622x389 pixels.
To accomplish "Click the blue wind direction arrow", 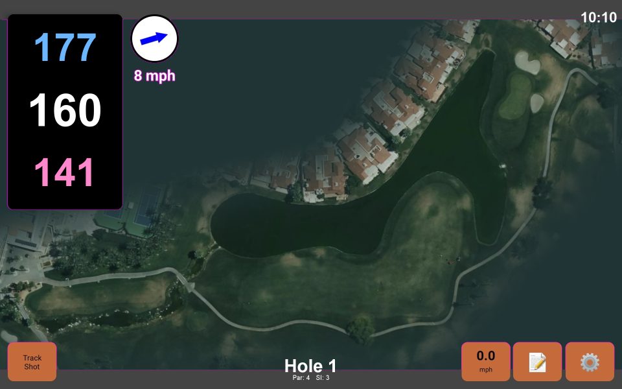I will click(x=154, y=38).
